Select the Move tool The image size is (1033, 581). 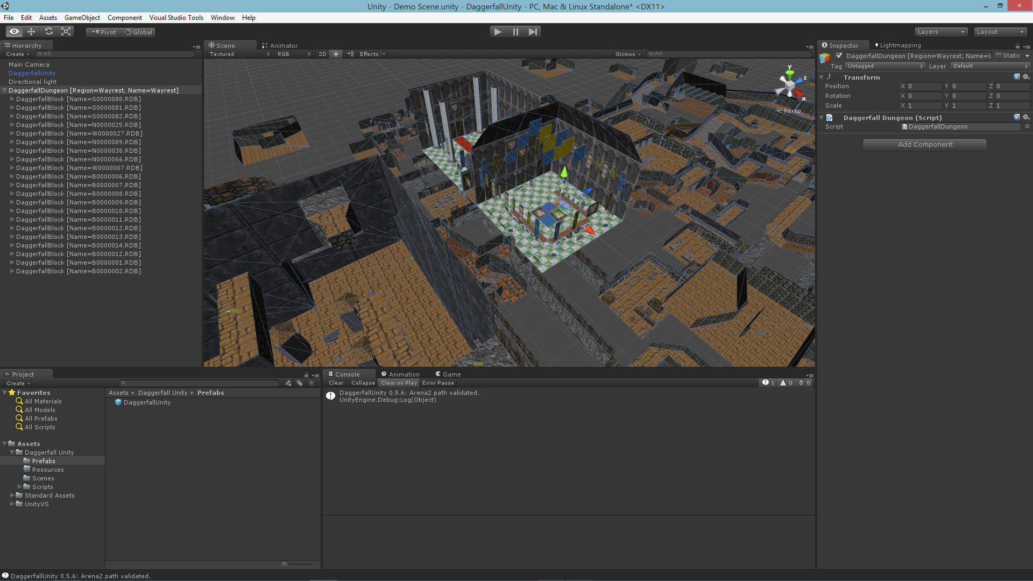tap(31, 32)
